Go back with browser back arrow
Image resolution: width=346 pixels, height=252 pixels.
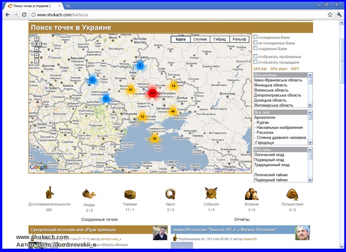tap(8, 15)
